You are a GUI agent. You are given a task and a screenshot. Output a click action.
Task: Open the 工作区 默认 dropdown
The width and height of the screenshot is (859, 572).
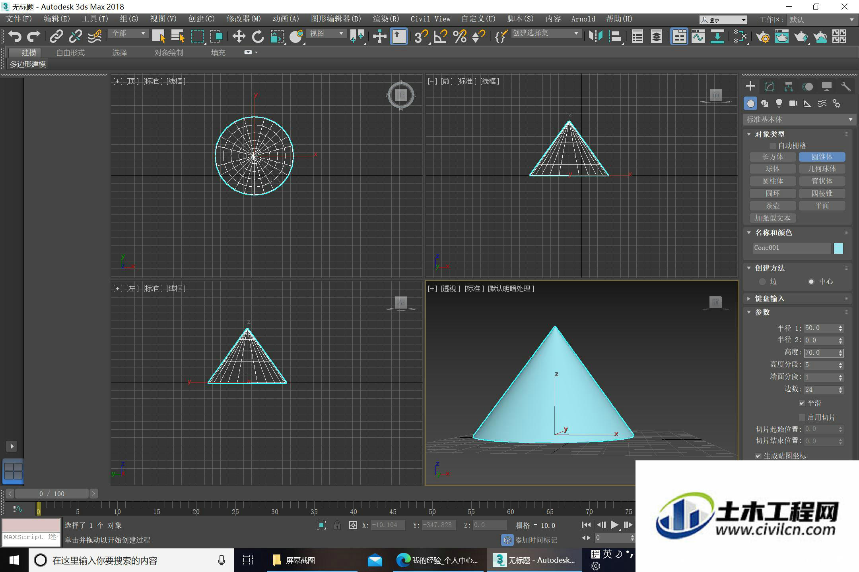click(821, 19)
